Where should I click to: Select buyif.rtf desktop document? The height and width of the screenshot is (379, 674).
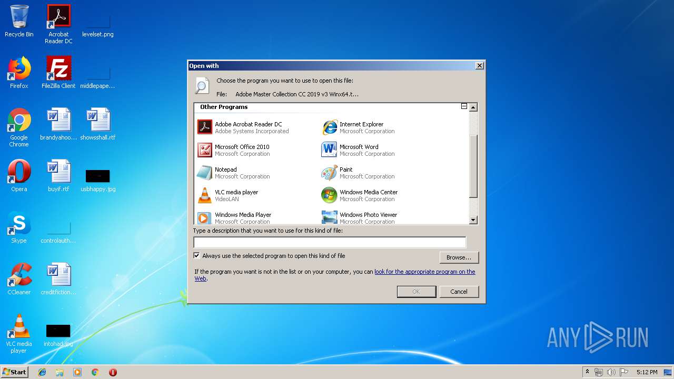click(x=58, y=176)
